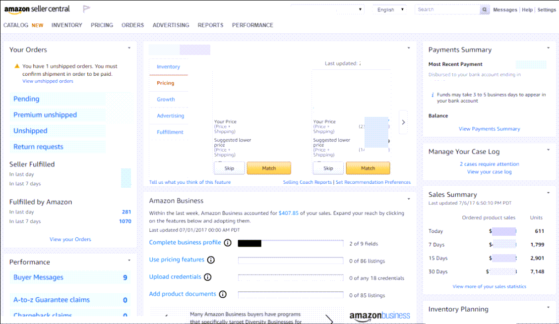This screenshot has width=559, height=324.
Task: Open the Add product documents info icon
Action: [x=223, y=294]
